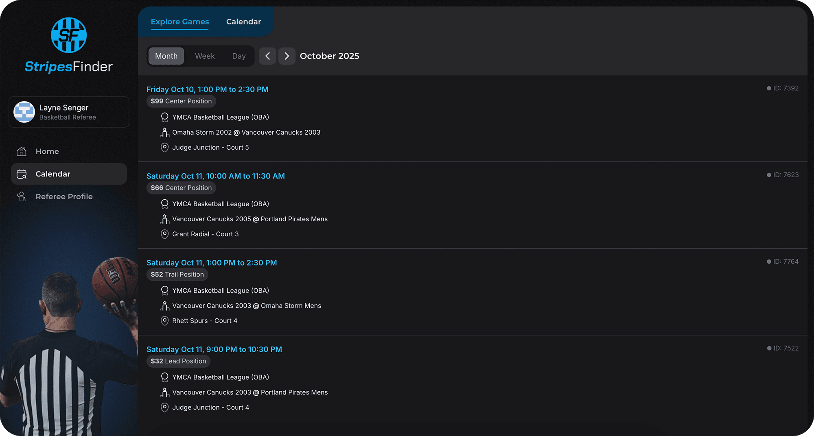Viewport: 814px width, 436px height.
Task: Switch to the Explore Games tab
Action: (179, 22)
